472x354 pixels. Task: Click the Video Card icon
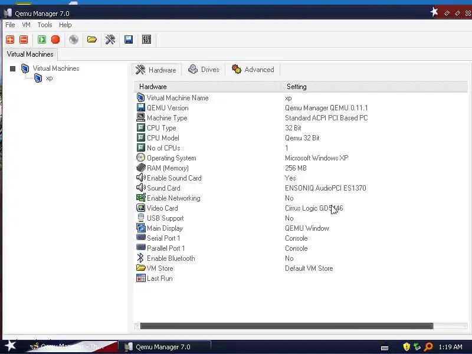pos(140,208)
